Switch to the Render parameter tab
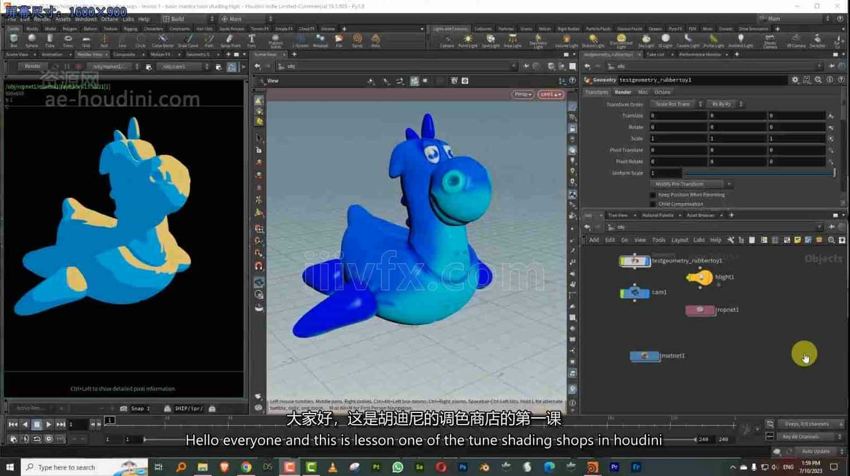The width and height of the screenshot is (850, 476). coord(623,92)
